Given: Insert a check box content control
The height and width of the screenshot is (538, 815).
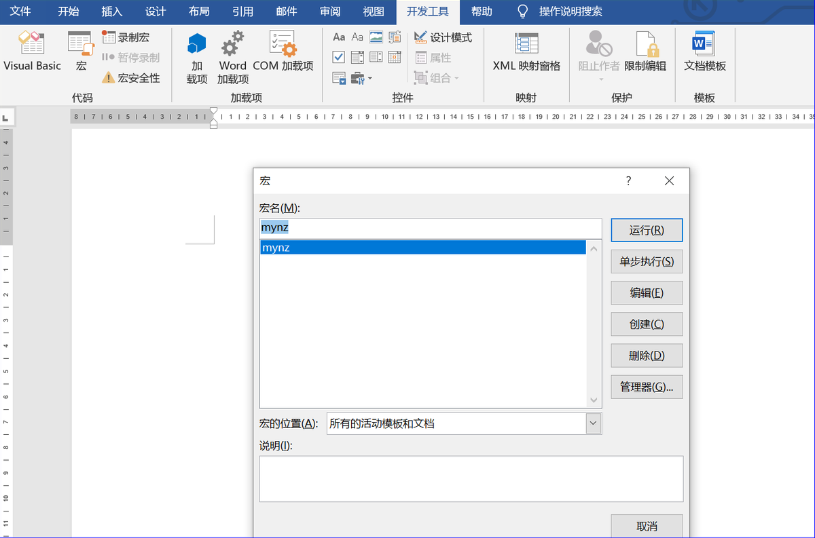Looking at the screenshot, I should click(339, 57).
